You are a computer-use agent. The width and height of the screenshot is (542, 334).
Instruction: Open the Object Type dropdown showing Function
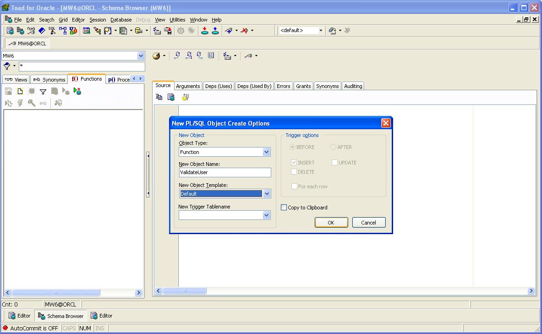(267, 152)
